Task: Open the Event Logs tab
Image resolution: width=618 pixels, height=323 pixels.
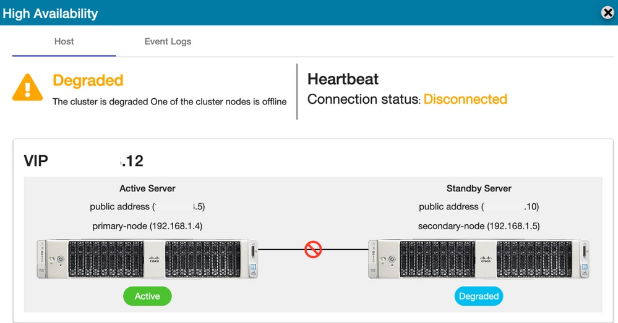Action: click(x=168, y=41)
